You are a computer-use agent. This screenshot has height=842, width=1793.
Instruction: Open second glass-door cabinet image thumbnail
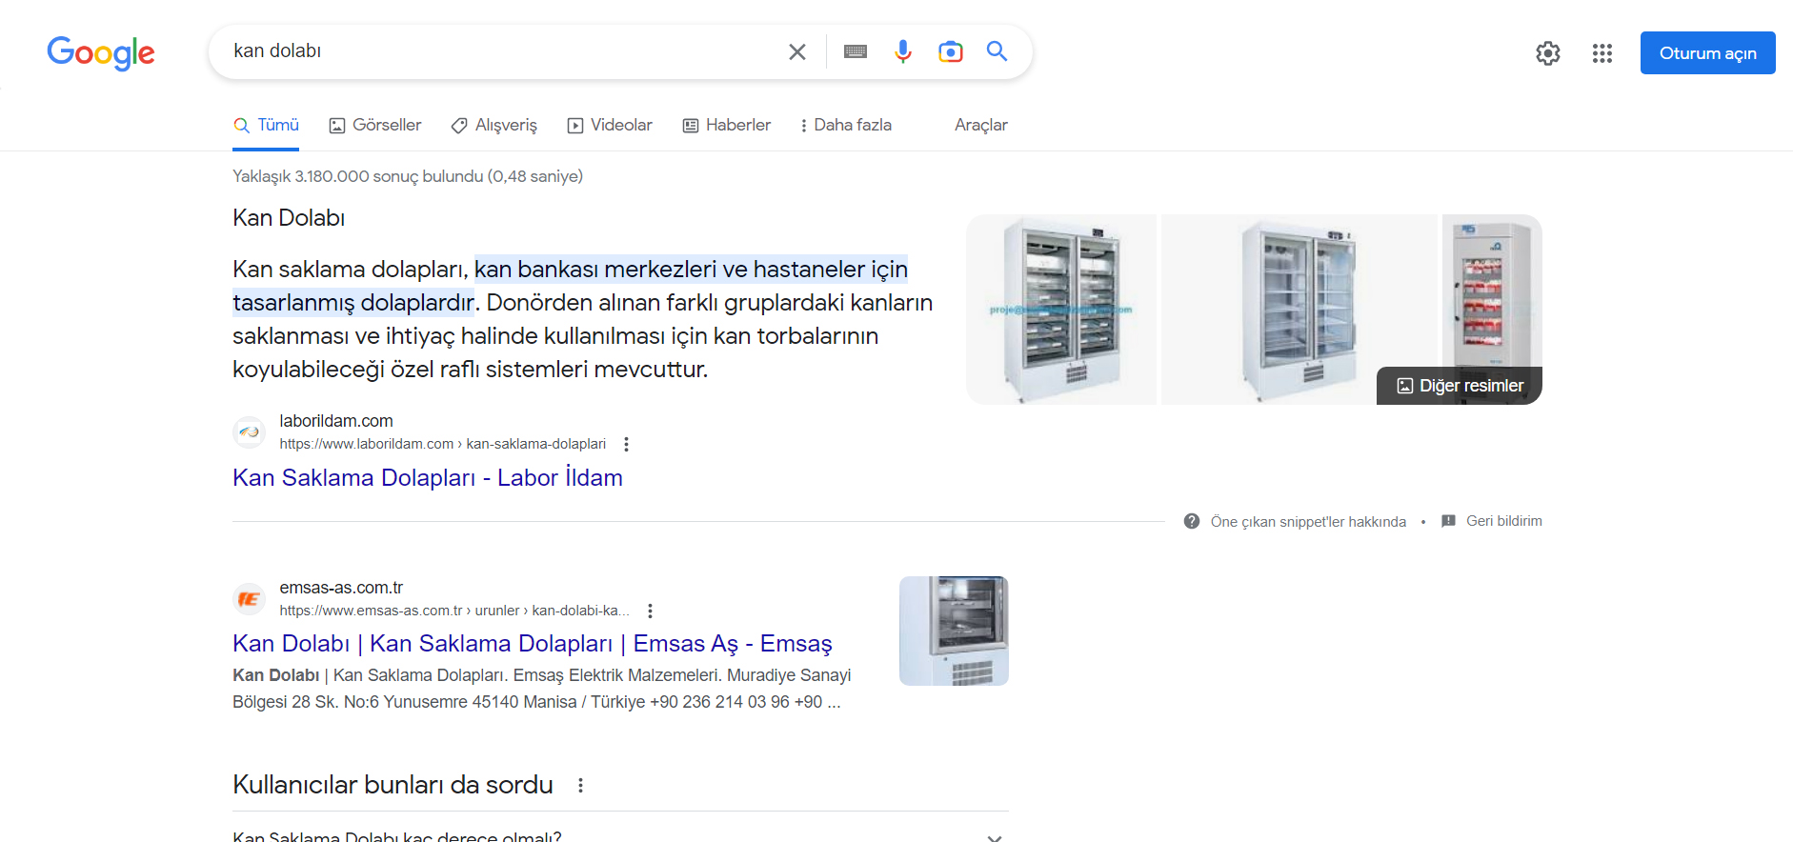1299,310
